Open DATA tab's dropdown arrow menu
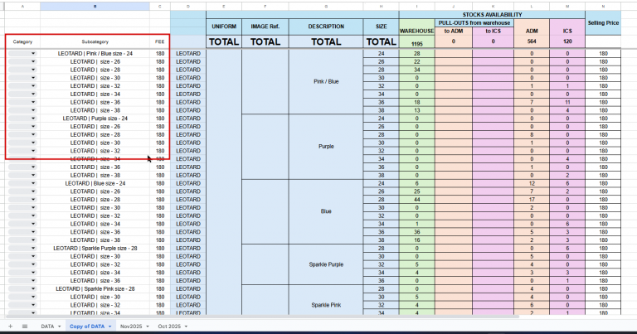 click(60, 327)
